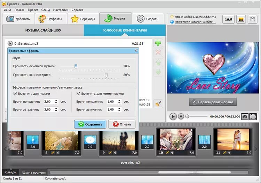Move recording up with green up arrow
This screenshot has width=261, height=183.
click(x=158, y=62)
